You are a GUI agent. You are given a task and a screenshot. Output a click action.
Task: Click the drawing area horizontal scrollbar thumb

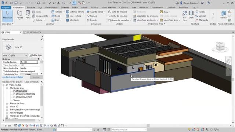(148, 125)
